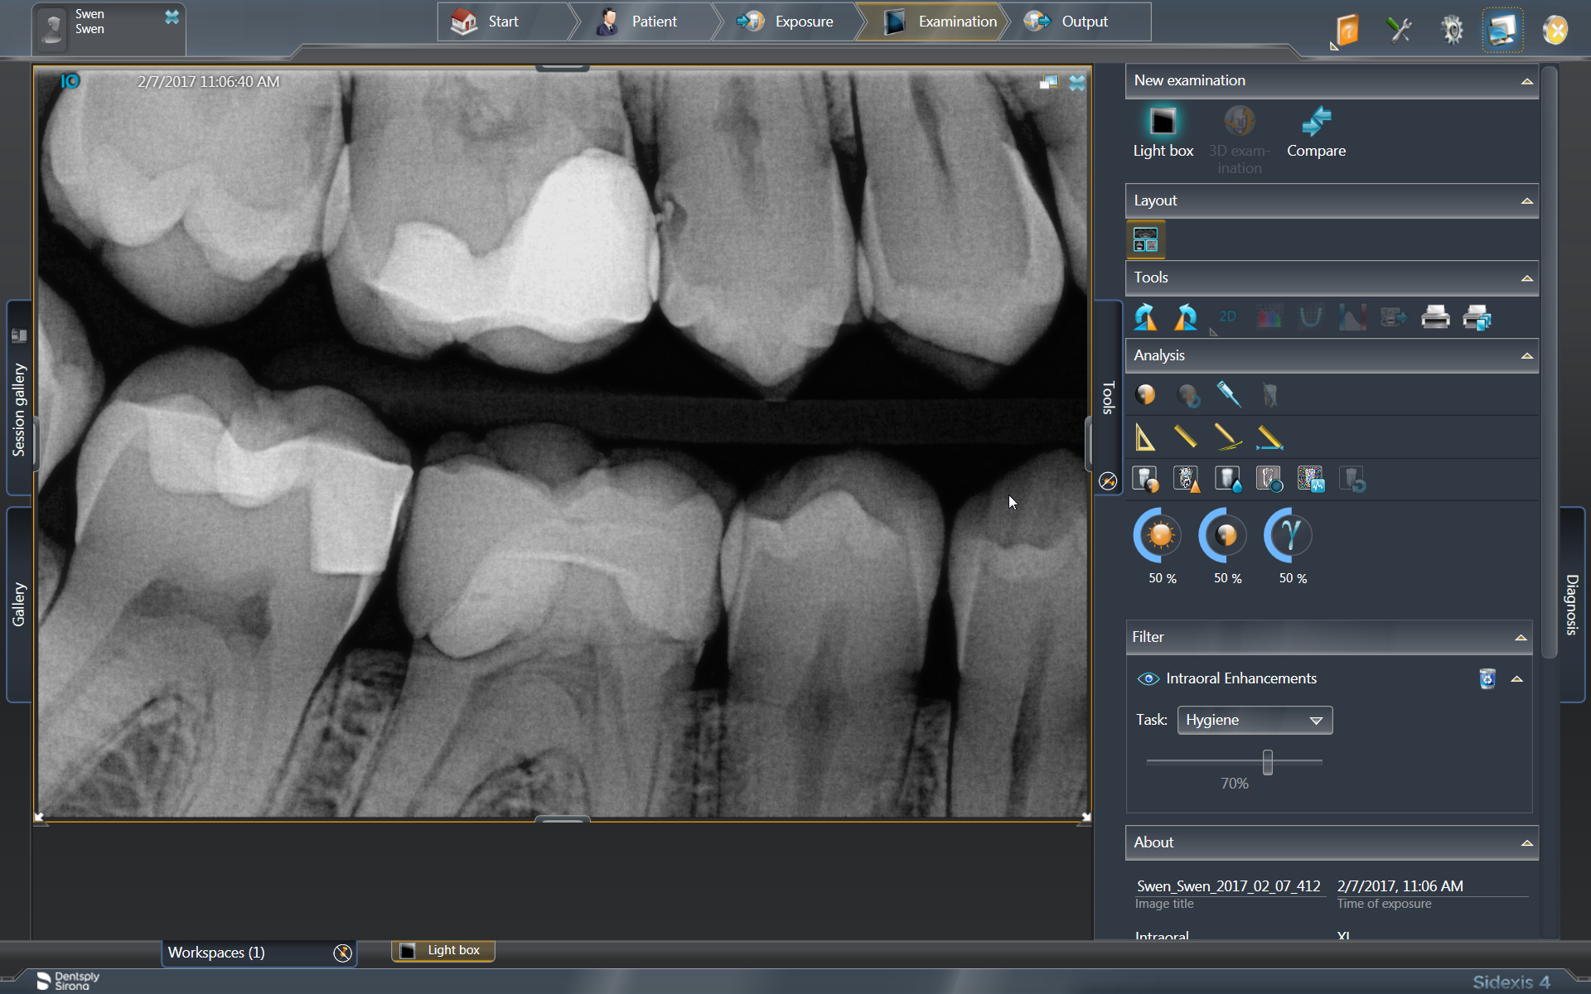1591x994 pixels.
Task: Collapse the About panel section
Action: 1526,843
